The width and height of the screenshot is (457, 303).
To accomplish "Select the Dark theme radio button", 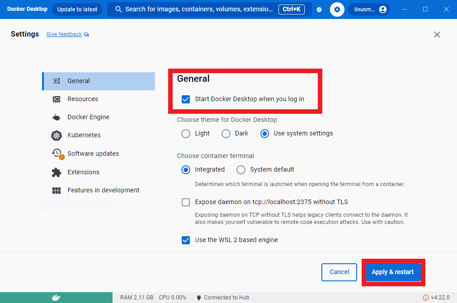I will tap(226, 134).
